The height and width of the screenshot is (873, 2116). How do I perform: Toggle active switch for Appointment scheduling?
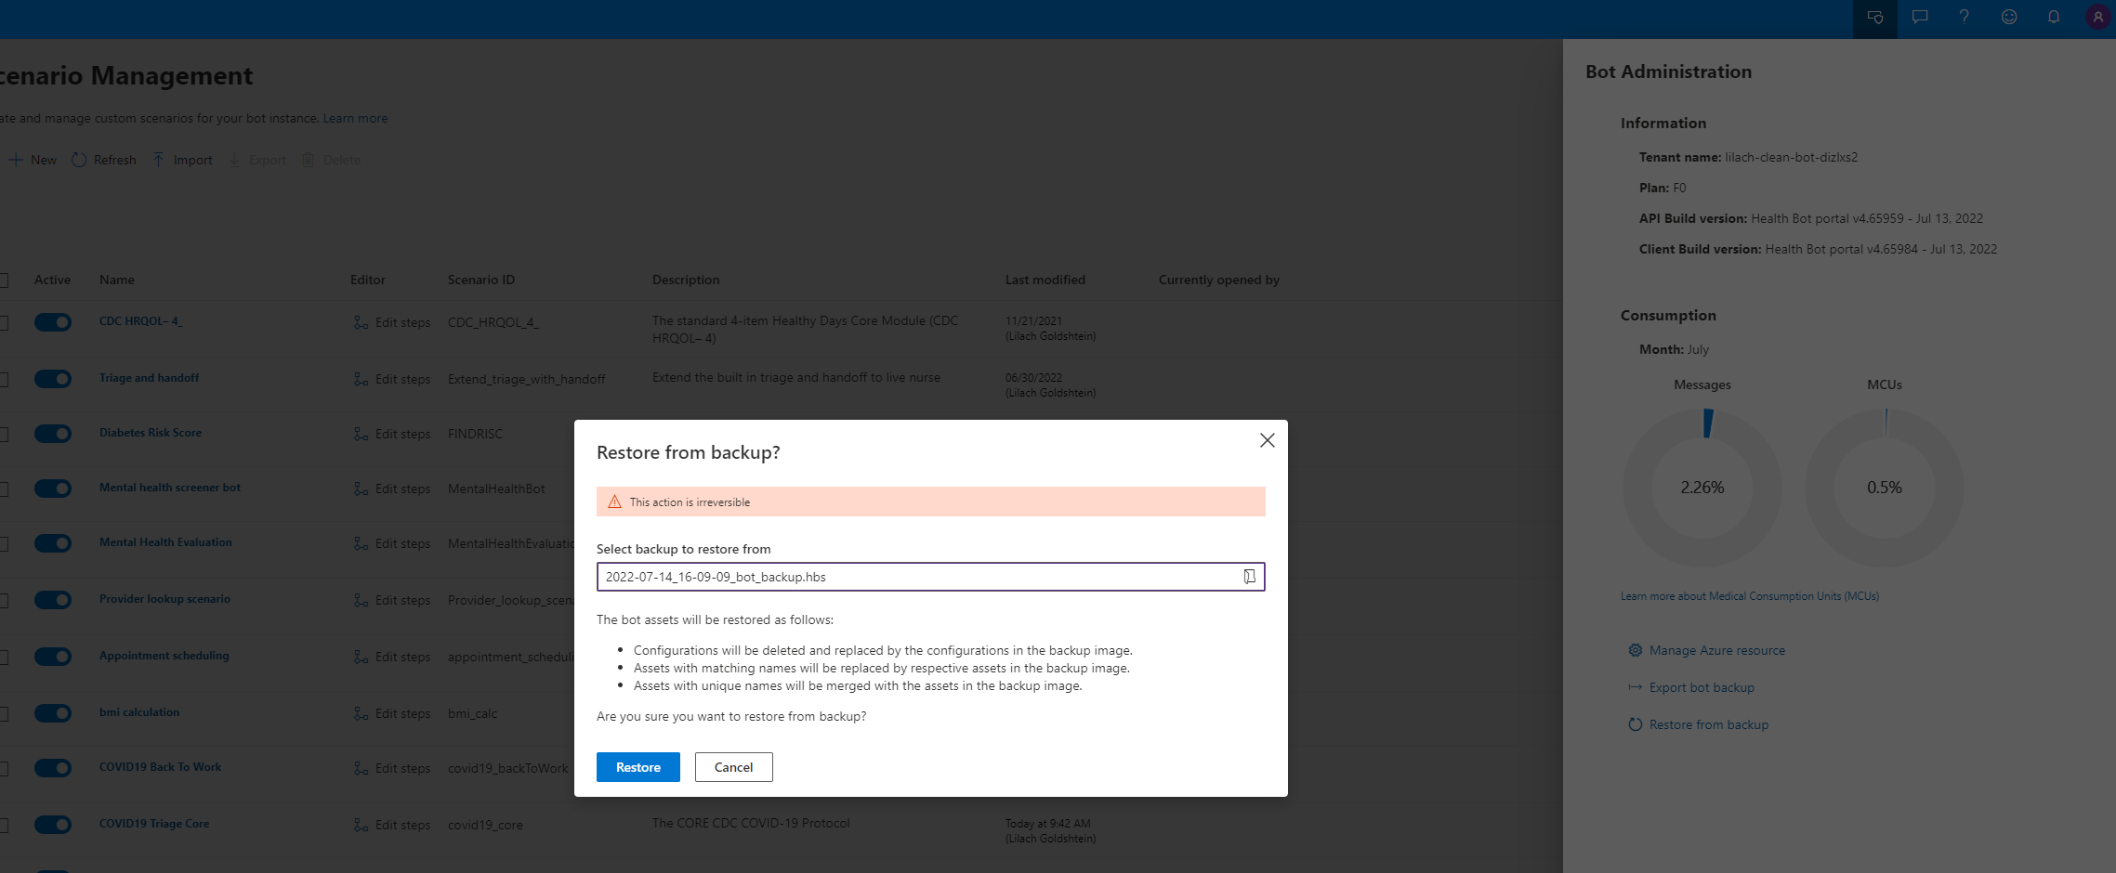tap(53, 657)
